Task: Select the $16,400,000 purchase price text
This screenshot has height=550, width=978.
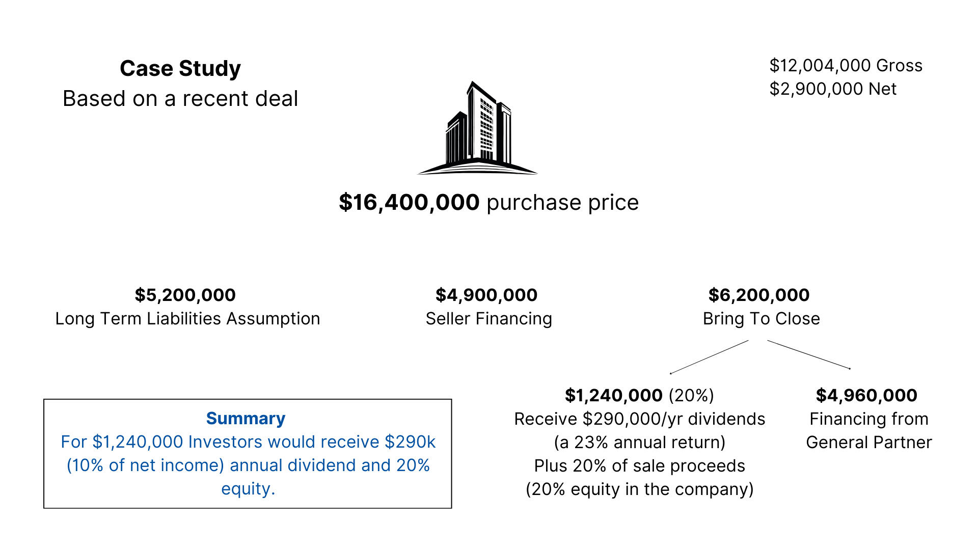Action: click(x=488, y=202)
